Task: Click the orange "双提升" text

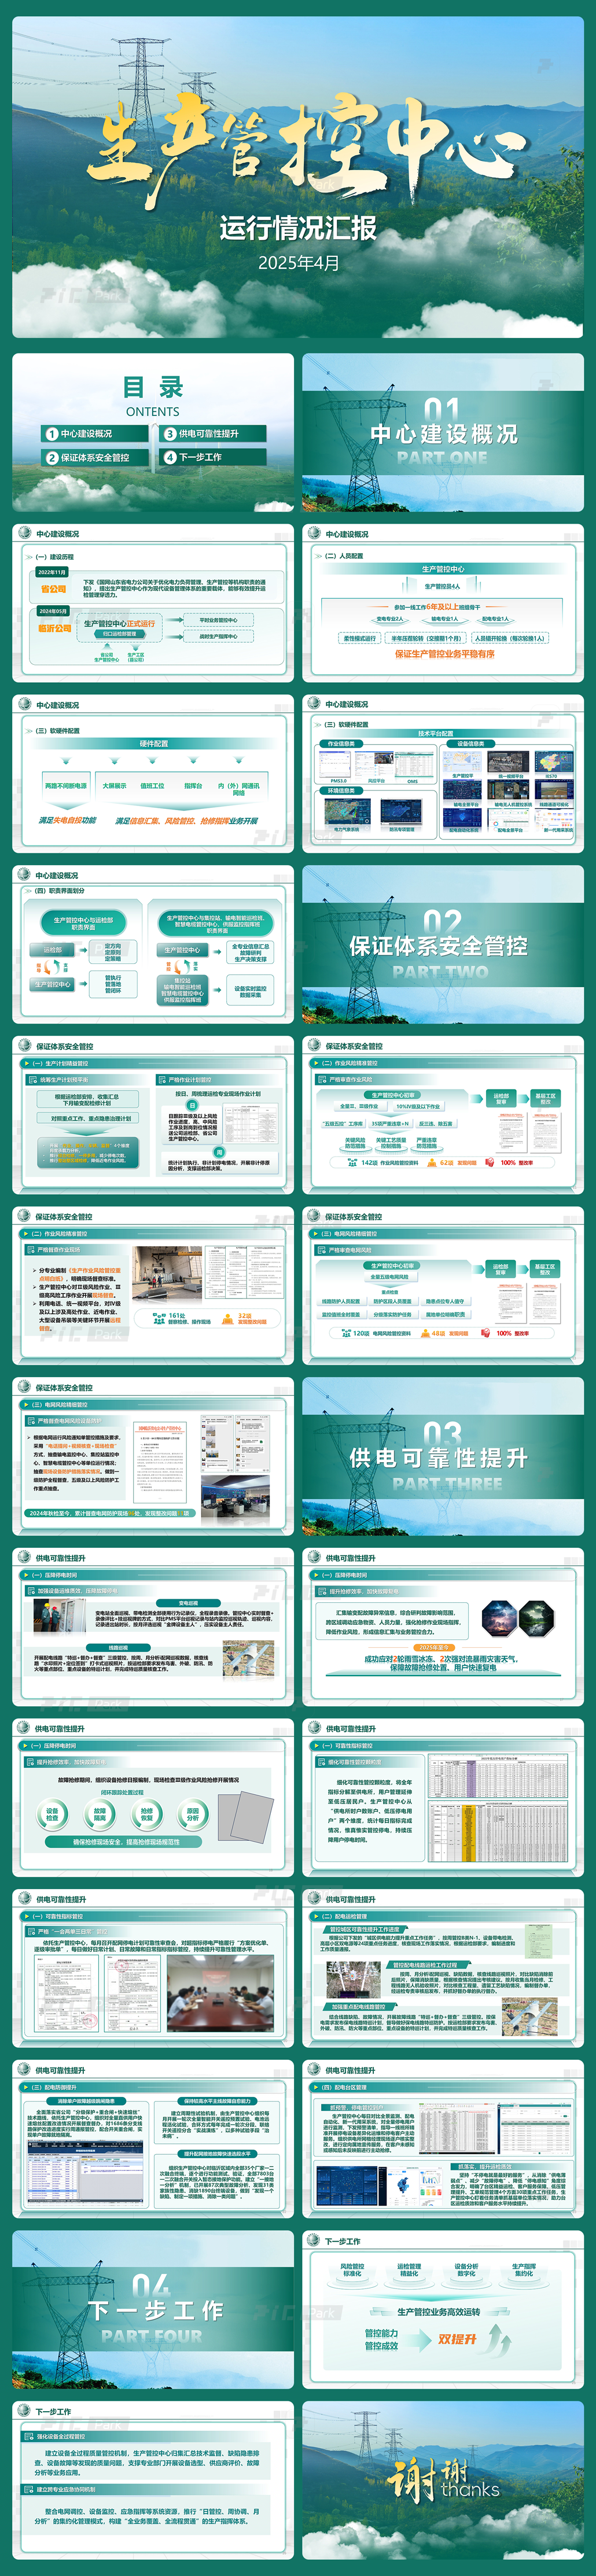Action: tap(458, 2340)
